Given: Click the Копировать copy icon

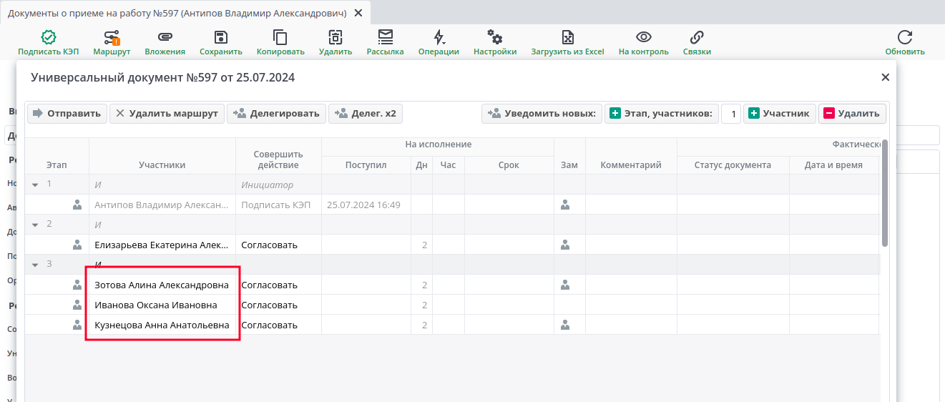Looking at the screenshot, I should click(280, 38).
